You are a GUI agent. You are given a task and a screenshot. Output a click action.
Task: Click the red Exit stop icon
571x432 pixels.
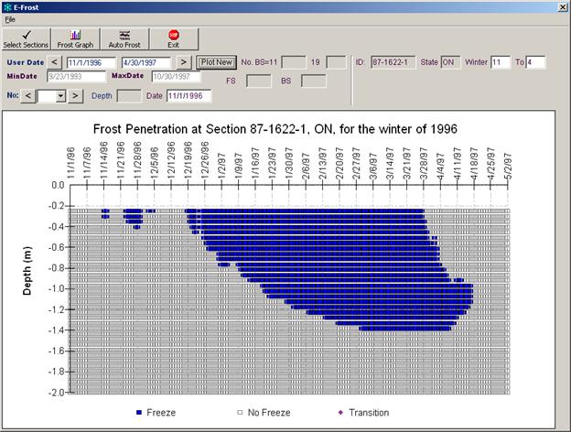[x=174, y=35]
